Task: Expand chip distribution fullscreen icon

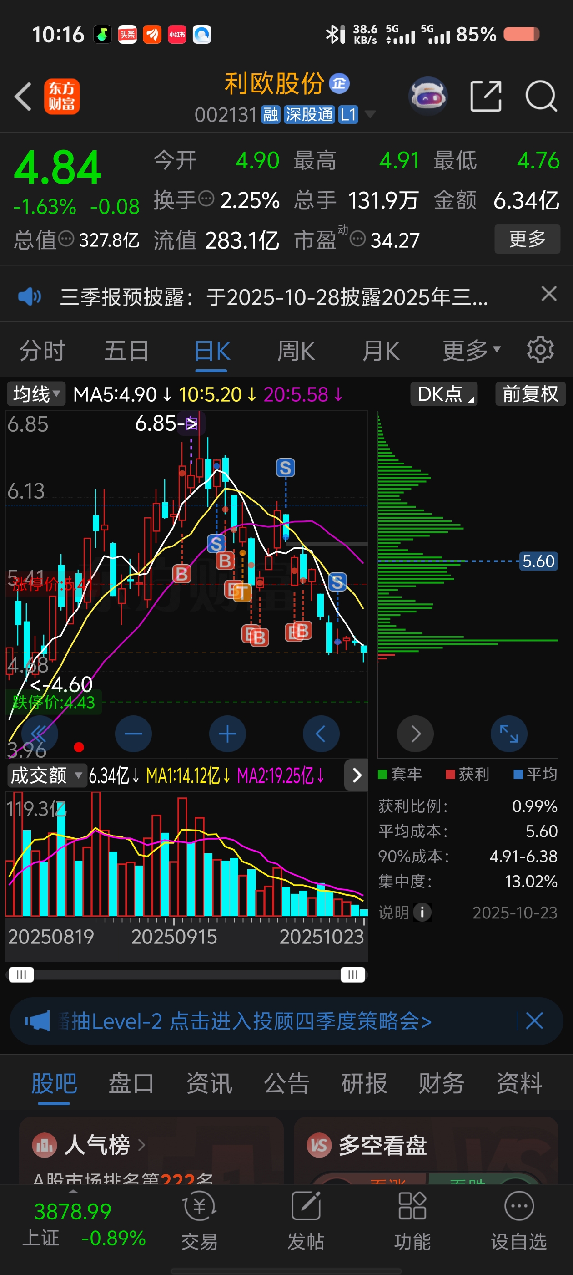Action: coord(509,734)
